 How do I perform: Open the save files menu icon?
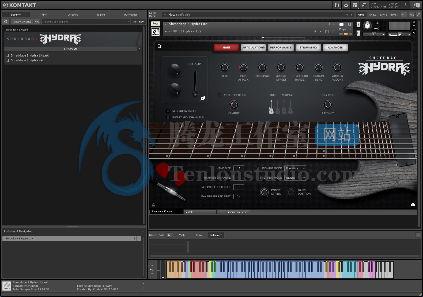(337, 5)
